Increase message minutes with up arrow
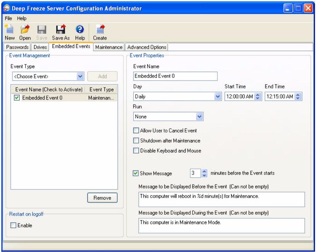This screenshot has width=316, height=252. coord(204,171)
